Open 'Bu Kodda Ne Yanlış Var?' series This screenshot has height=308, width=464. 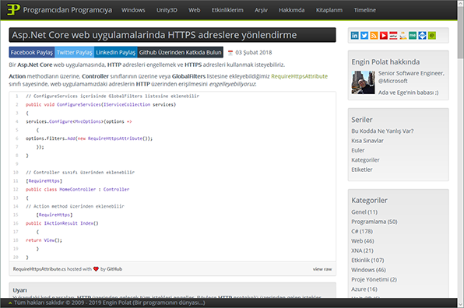(382, 131)
